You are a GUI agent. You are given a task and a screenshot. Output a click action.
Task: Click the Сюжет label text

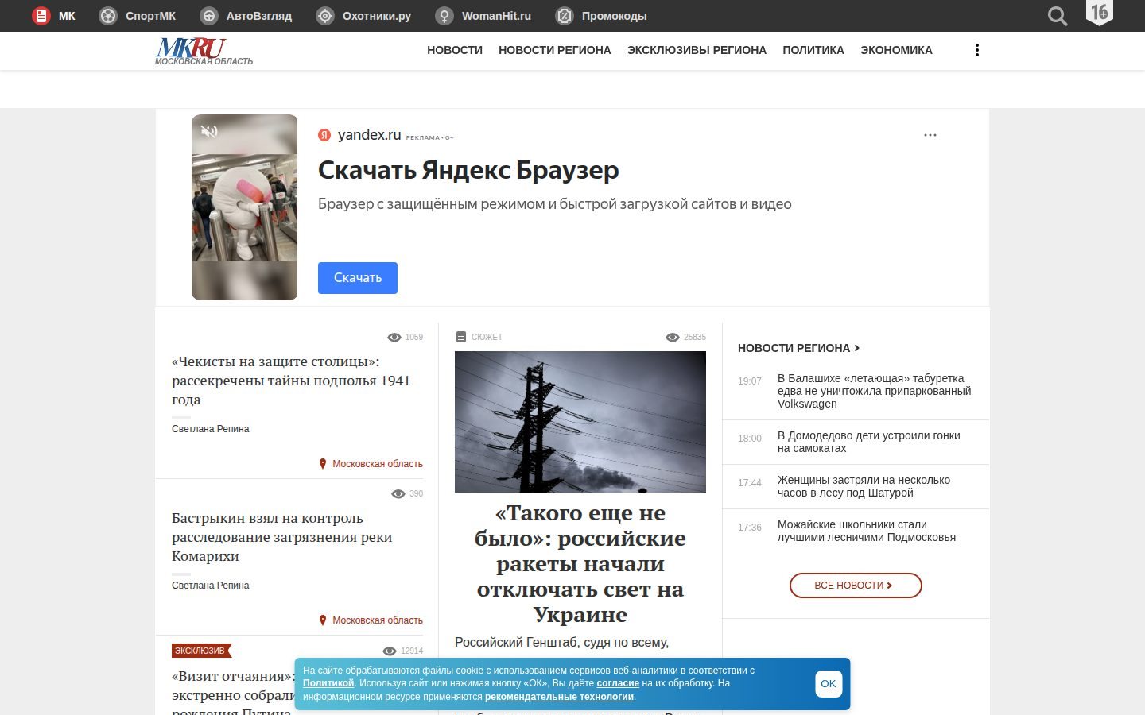487,338
